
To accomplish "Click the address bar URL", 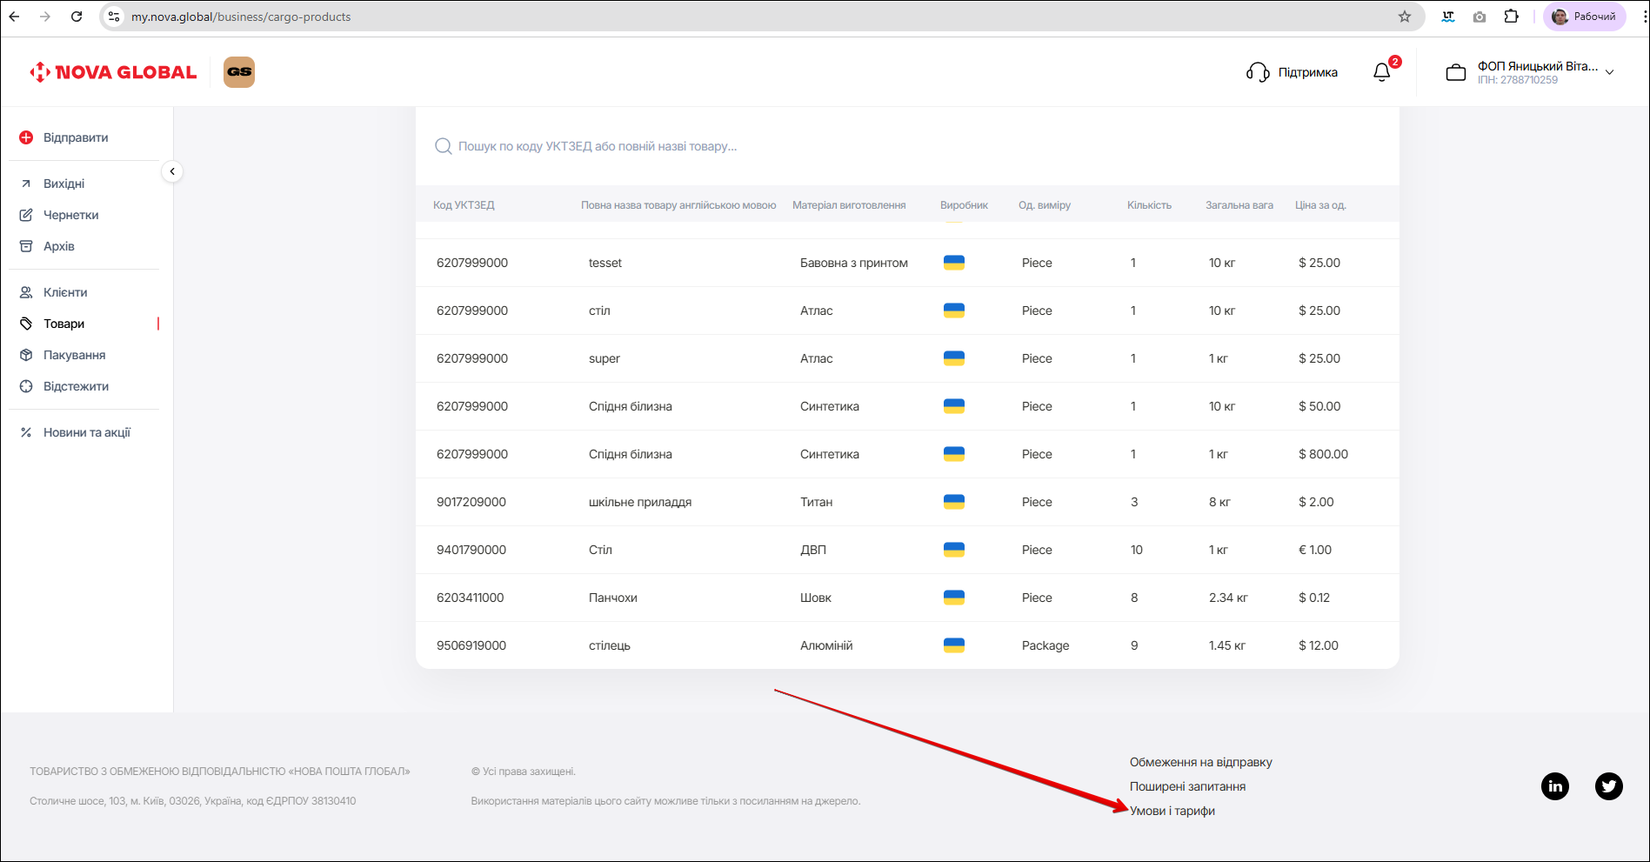I will (x=241, y=17).
